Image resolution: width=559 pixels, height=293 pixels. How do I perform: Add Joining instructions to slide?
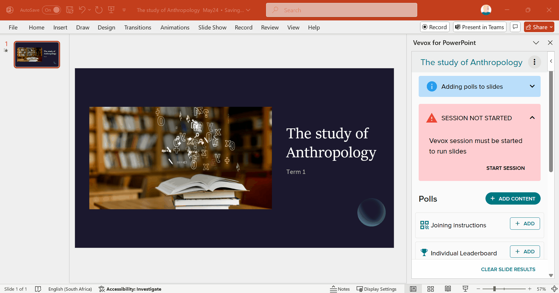[525, 224]
